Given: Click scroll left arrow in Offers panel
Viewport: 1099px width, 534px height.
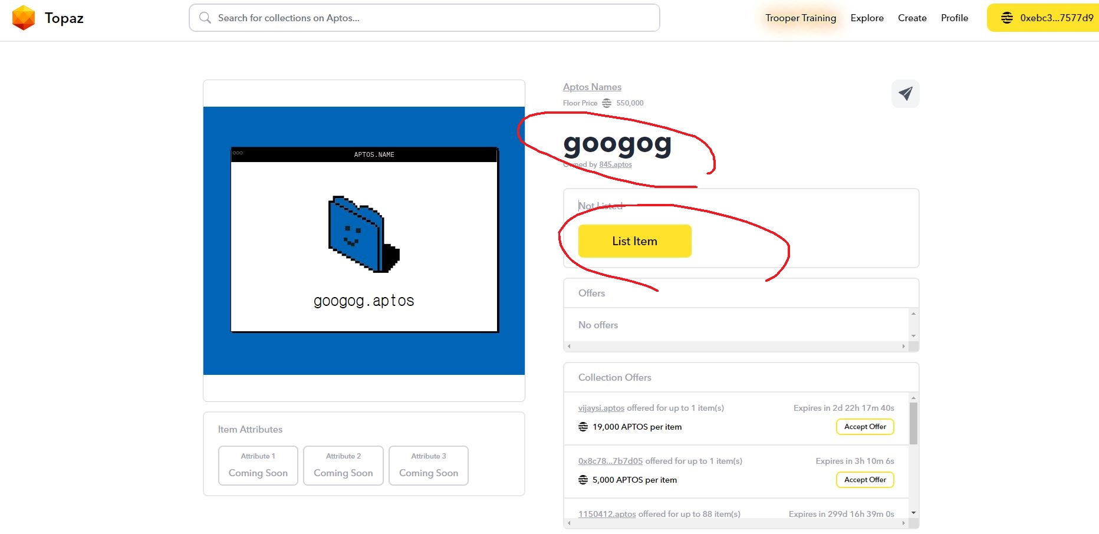Looking at the screenshot, I should pos(569,347).
